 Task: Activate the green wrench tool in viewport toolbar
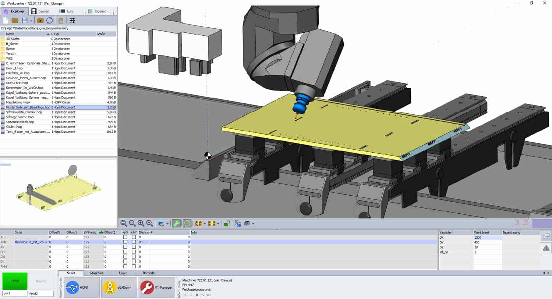pos(176,223)
